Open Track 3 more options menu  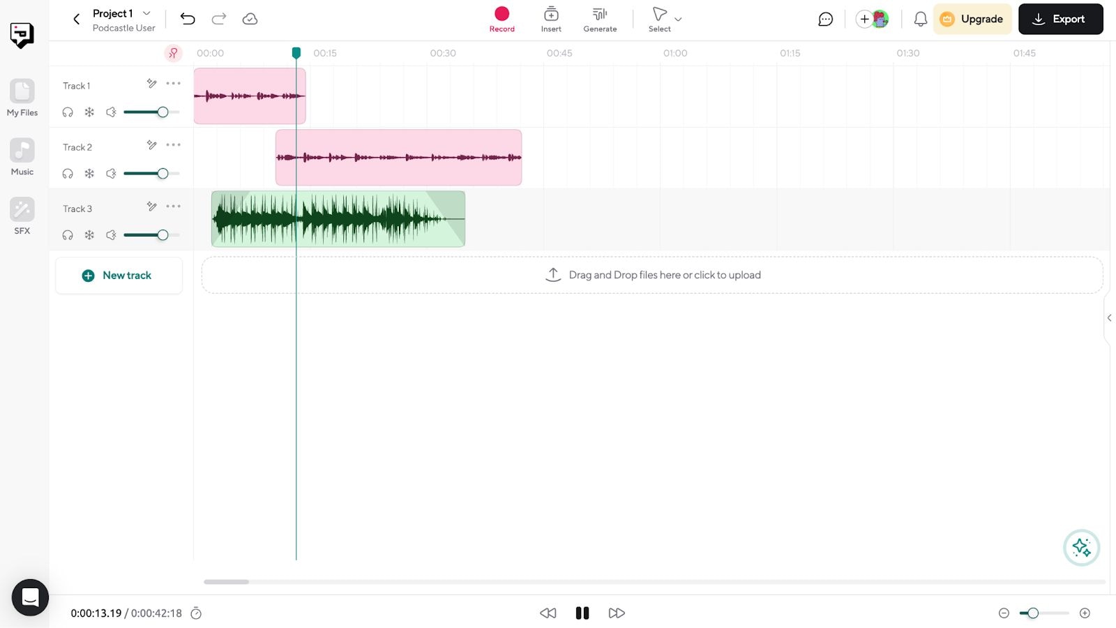coord(174,207)
